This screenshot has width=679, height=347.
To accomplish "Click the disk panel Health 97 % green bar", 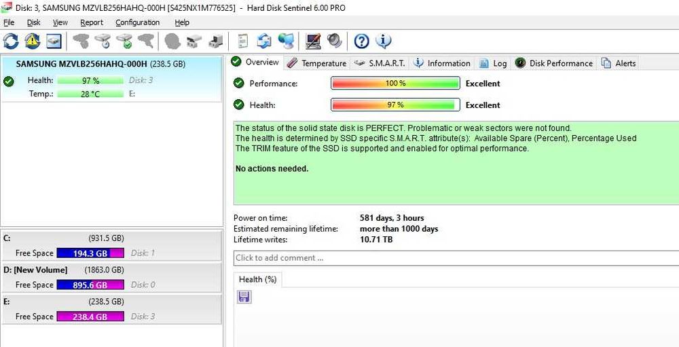I will tap(90, 81).
